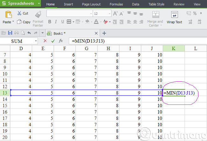Click the clear formatting eraser icon
This screenshot has width=207, height=141.
coord(105,22)
